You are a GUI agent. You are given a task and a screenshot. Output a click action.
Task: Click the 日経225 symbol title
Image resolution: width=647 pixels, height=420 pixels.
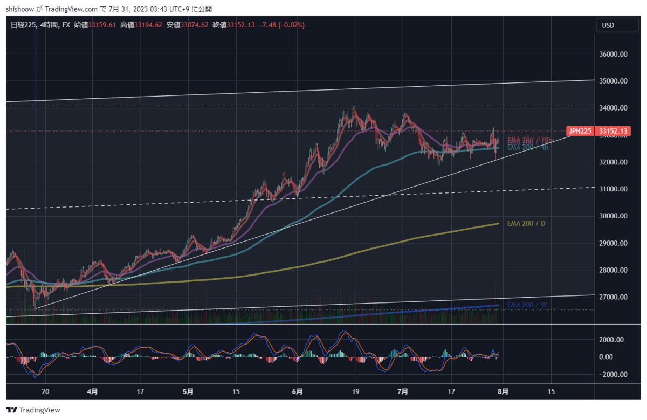tap(24, 25)
